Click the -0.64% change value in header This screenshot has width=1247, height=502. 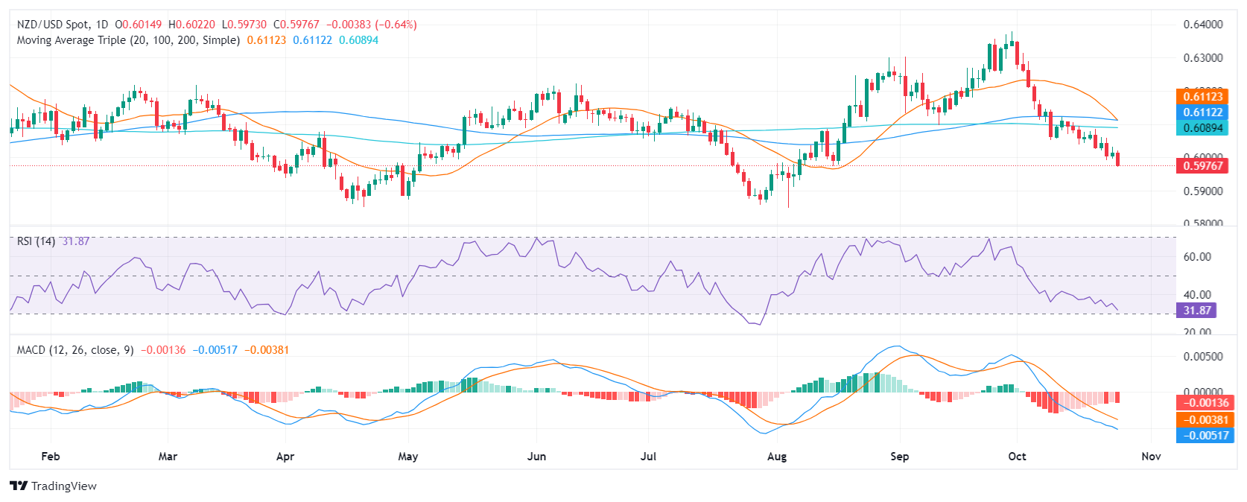point(398,25)
